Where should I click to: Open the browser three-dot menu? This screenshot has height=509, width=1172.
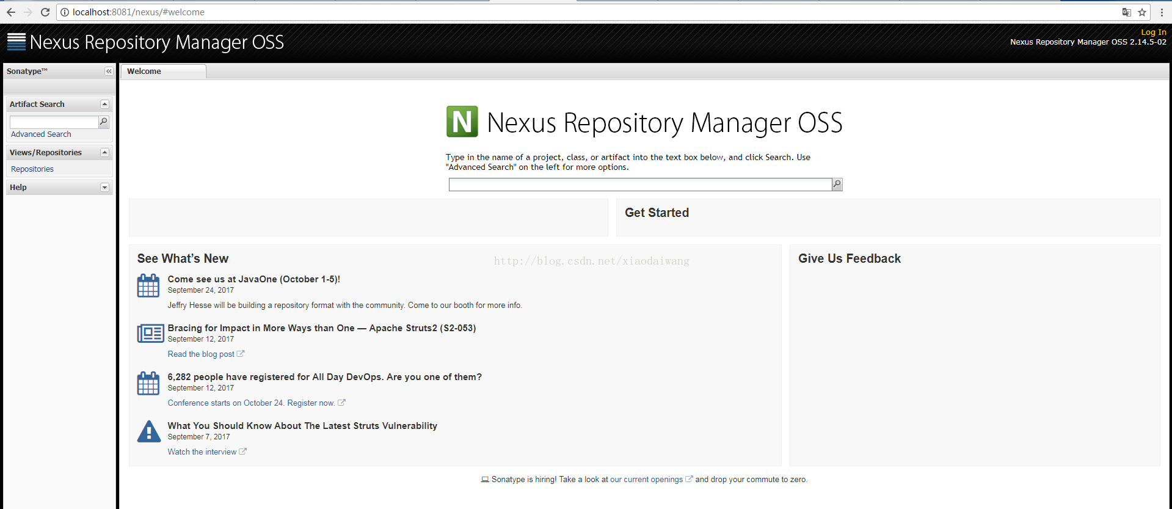click(x=1162, y=12)
